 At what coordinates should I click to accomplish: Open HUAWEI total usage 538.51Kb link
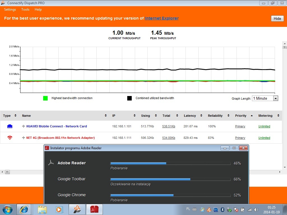point(168,126)
